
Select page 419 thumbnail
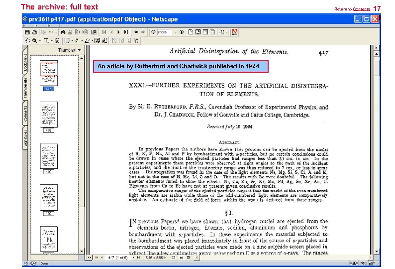[x=49, y=156]
